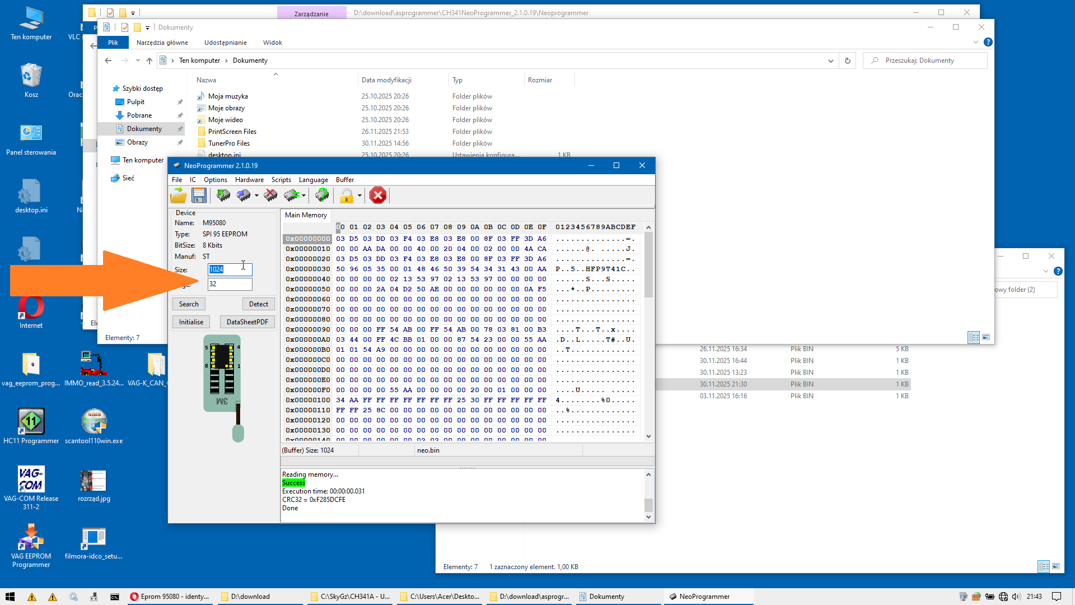This screenshot has width=1075, height=605.
Task: Open the Widok ribbon tab in Dokumenty
Action: click(x=273, y=43)
